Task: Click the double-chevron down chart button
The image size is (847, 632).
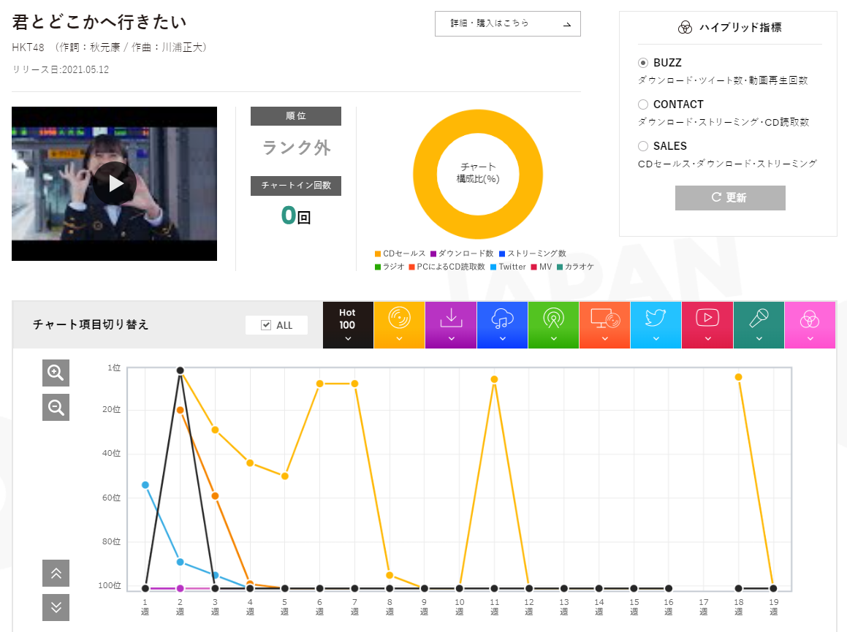Action: 56,608
